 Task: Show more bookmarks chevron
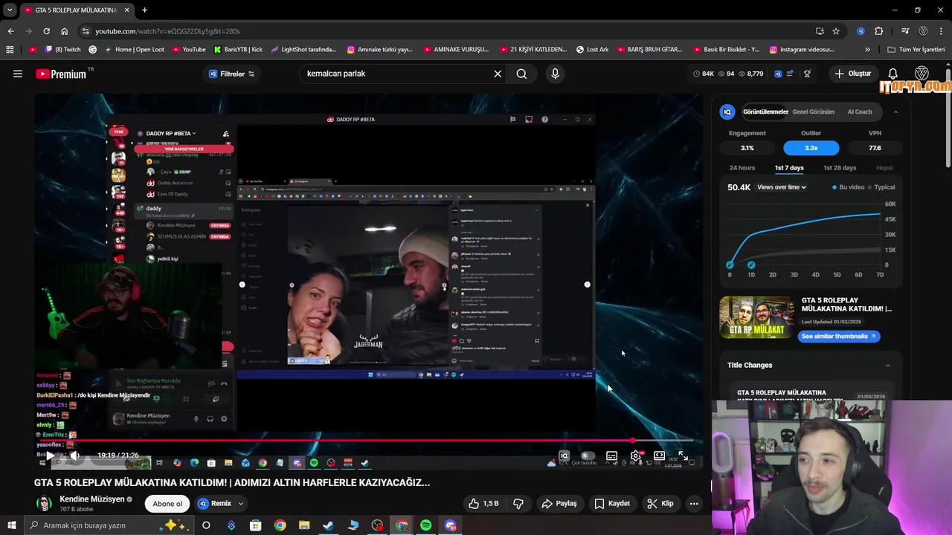coord(867,50)
